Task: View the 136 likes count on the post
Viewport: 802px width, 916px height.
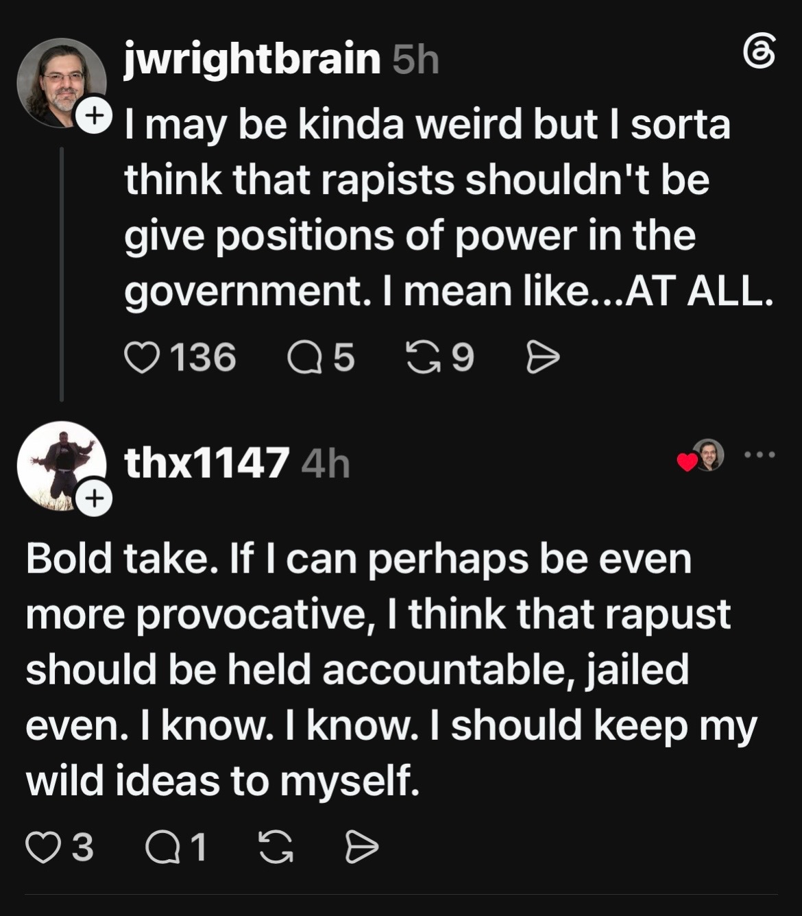Action: 203,358
